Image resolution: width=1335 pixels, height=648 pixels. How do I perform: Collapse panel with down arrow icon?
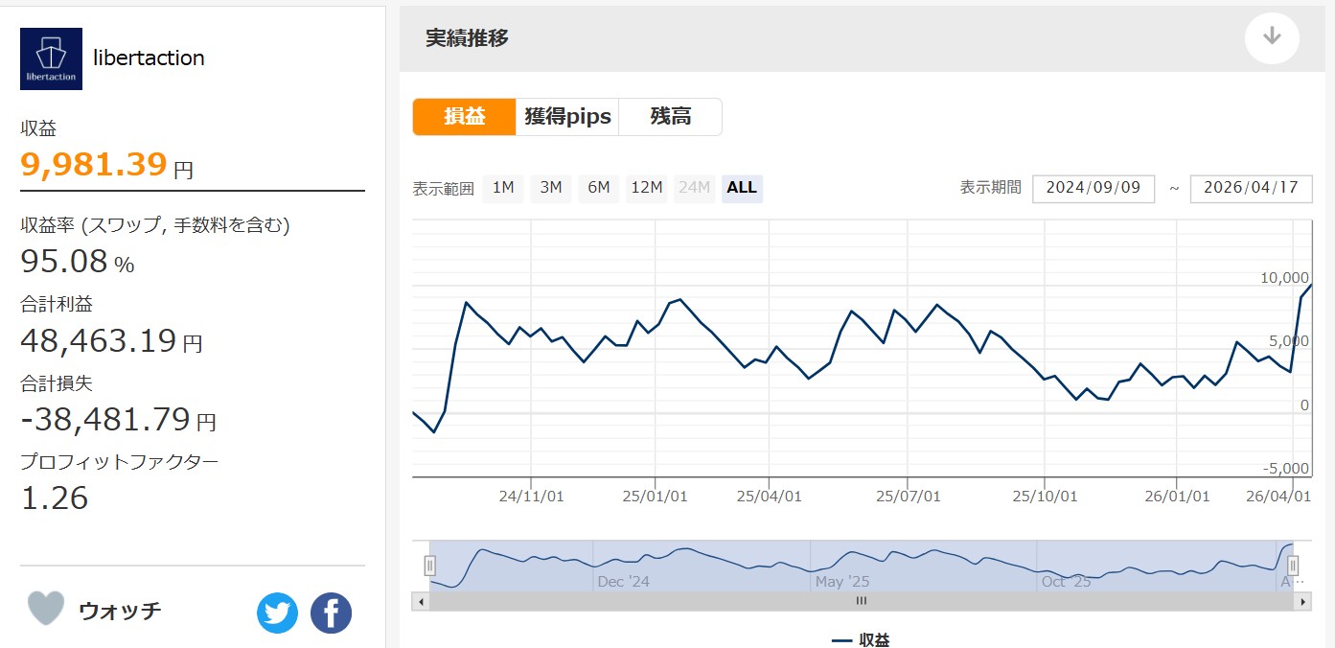point(1272,37)
